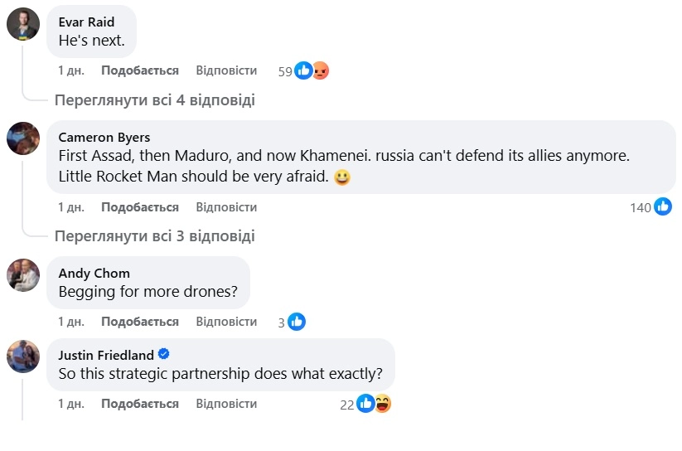Click the 1 дн. timestamp on Cameron Byers' comment

[x=71, y=207]
